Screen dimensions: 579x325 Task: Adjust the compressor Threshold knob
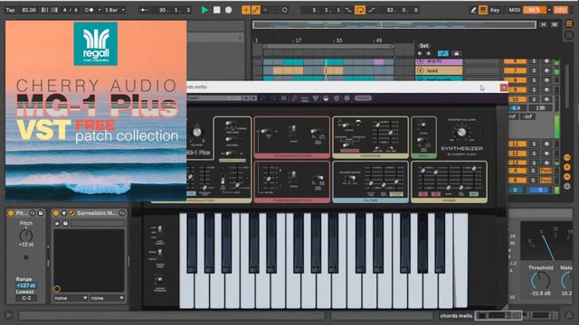tap(540, 281)
